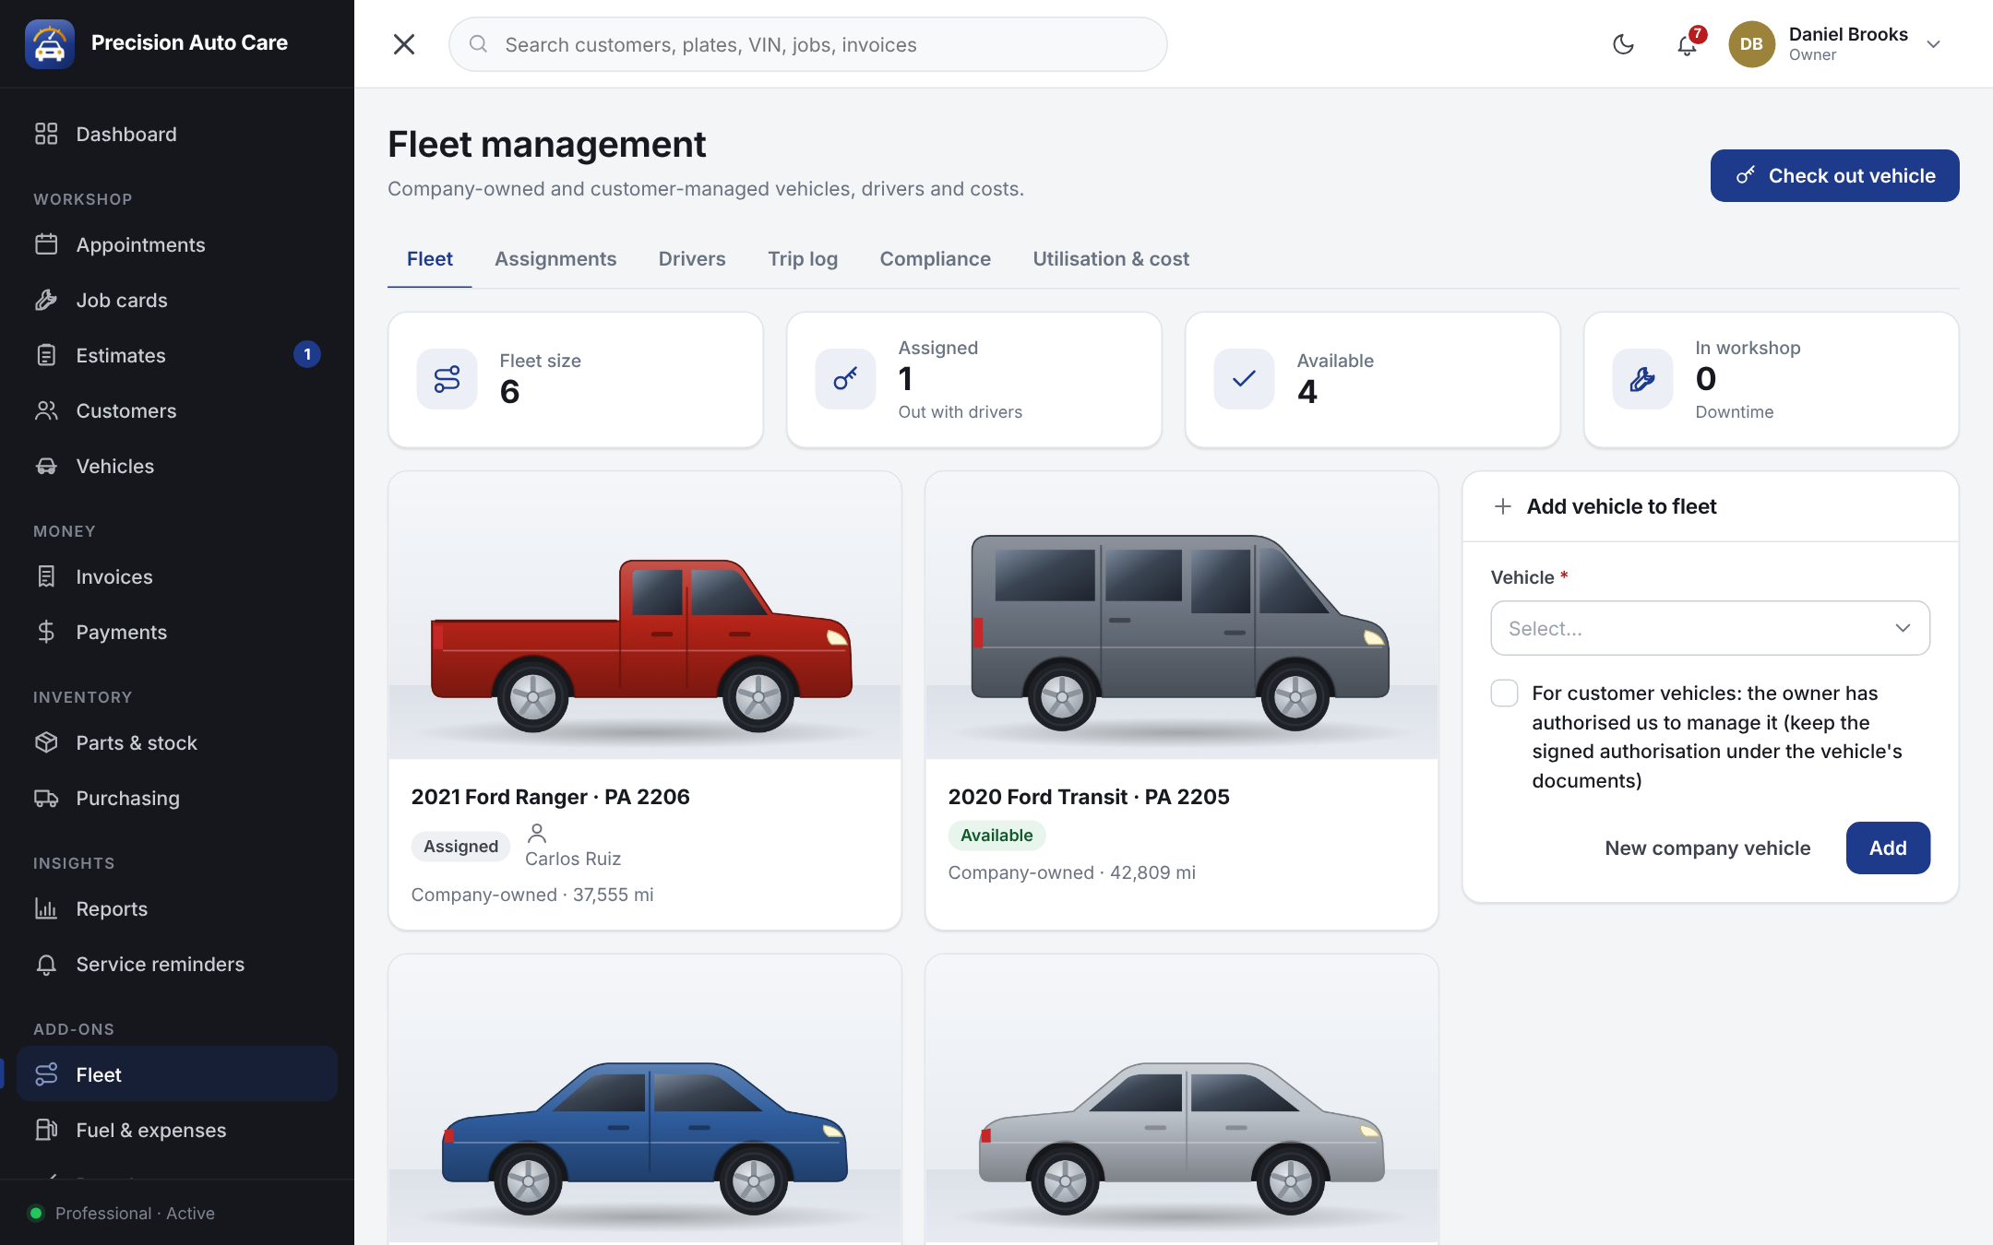The width and height of the screenshot is (1993, 1245).
Task: Open notifications bell with 7 alerts
Action: [x=1688, y=44]
